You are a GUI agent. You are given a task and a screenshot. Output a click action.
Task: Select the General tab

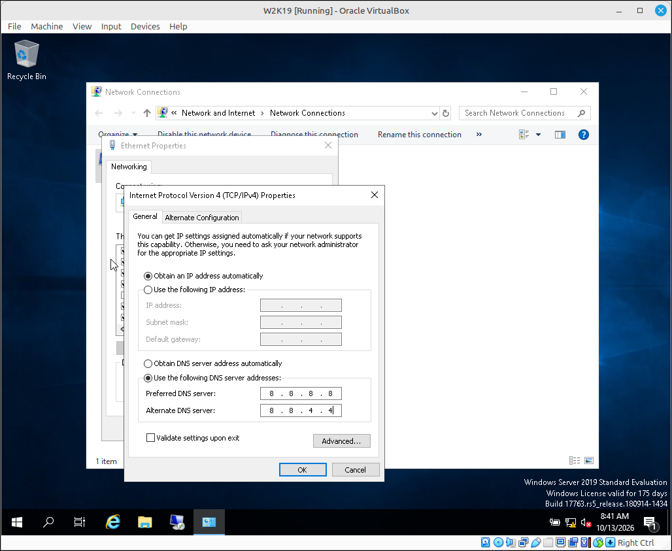(145, 216)
